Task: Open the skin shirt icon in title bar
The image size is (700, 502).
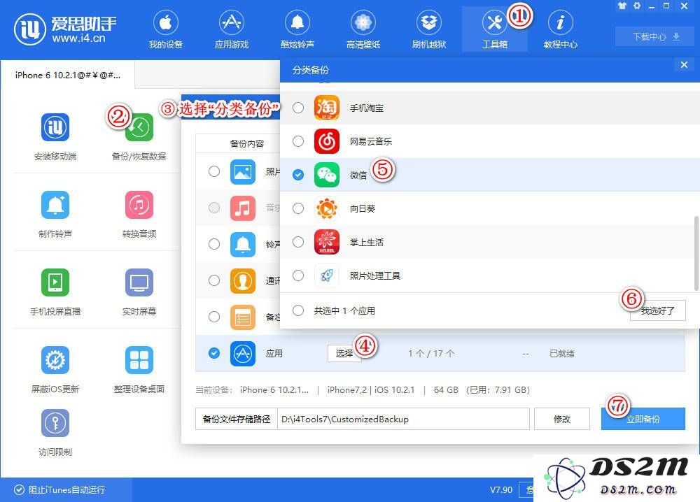Action: click(622, 6)
